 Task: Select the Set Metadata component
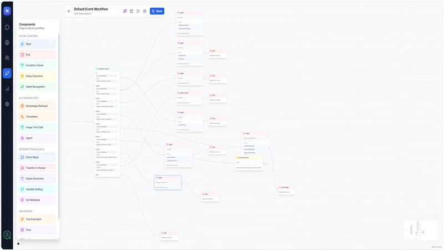click(x=37, y=200)
